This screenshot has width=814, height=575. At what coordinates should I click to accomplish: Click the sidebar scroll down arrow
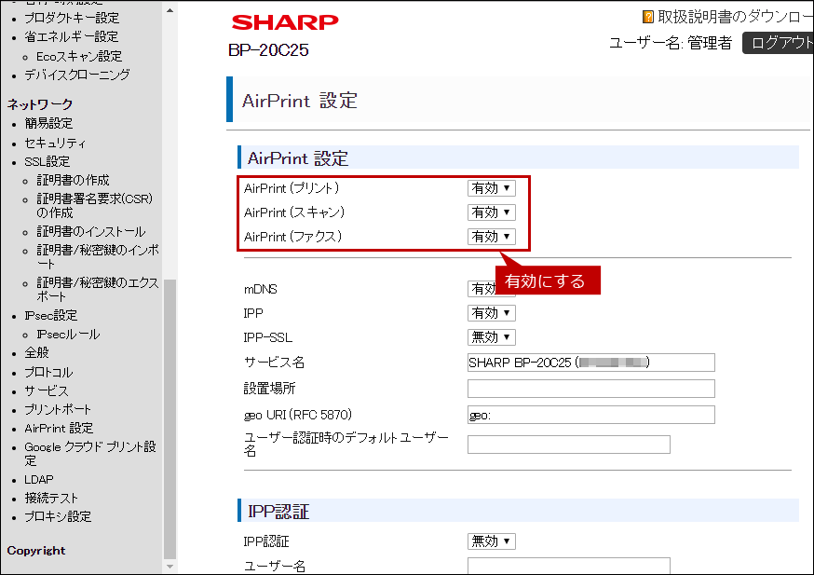click(170, 567)
